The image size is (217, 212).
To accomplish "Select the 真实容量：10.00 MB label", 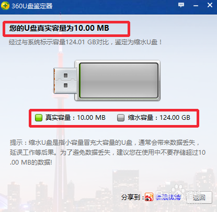I will 75,118.
